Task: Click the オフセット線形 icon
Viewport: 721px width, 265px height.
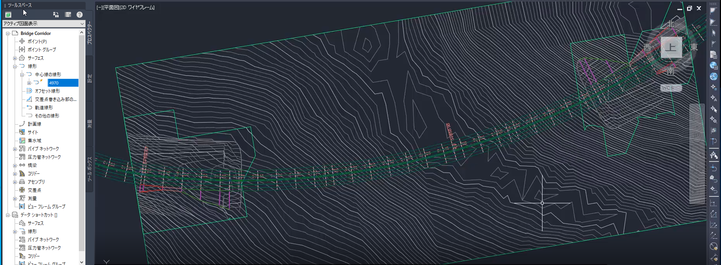Action: click(x=29, y=91)
